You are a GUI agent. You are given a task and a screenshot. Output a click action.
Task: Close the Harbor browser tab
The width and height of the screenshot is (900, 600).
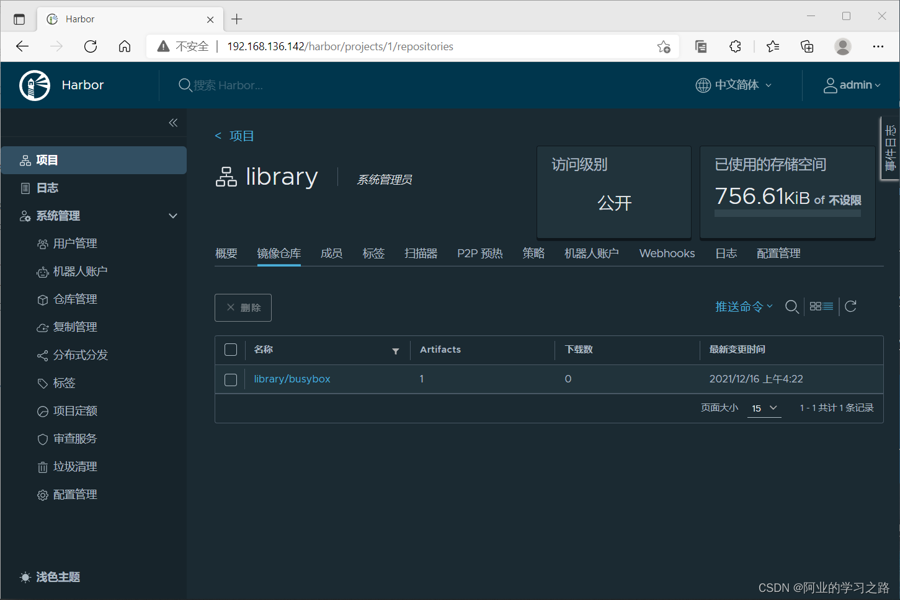[x=210, y=19]
